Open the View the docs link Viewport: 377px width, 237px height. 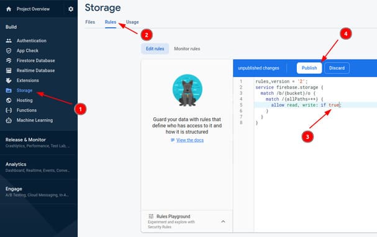tap(190, 140)
